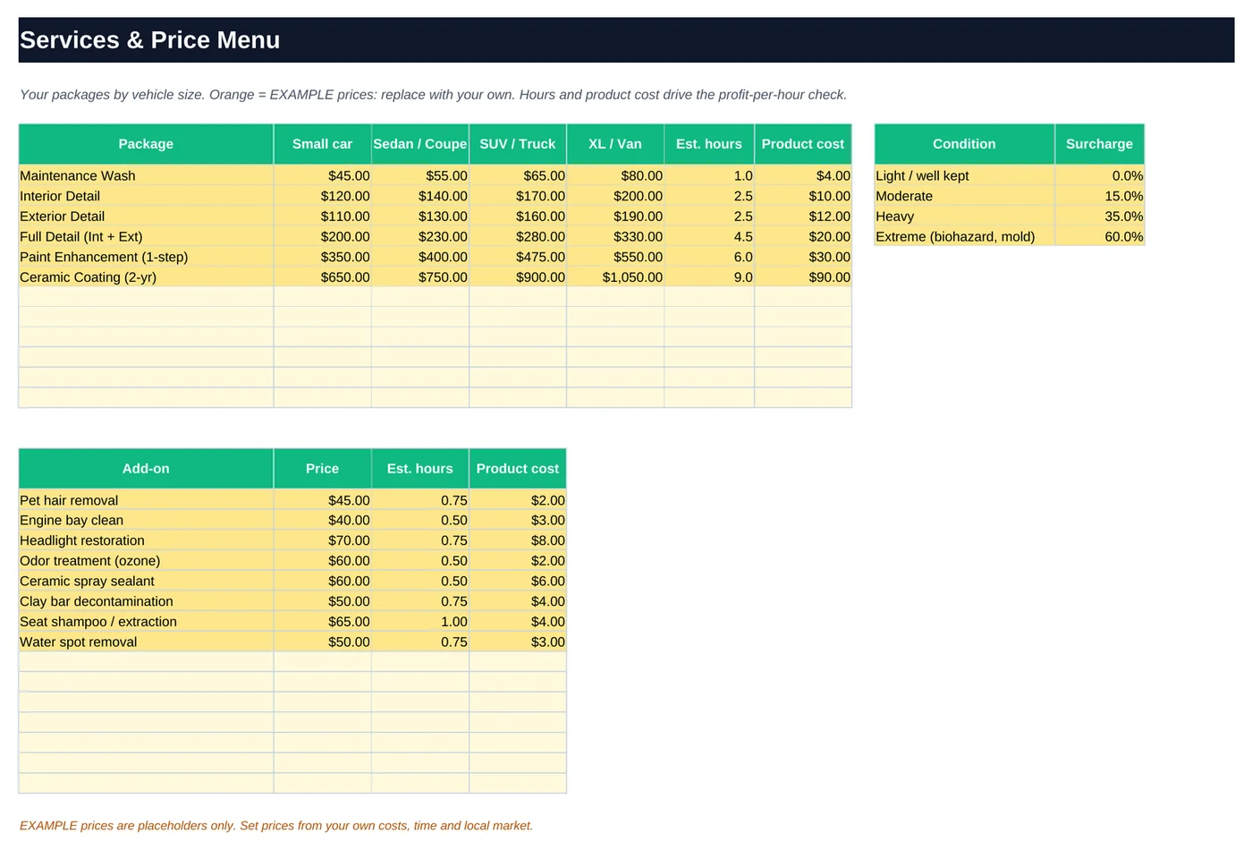Select the Ceramic spray sealant add-on
1252x850 pixels.
[146, 581]
